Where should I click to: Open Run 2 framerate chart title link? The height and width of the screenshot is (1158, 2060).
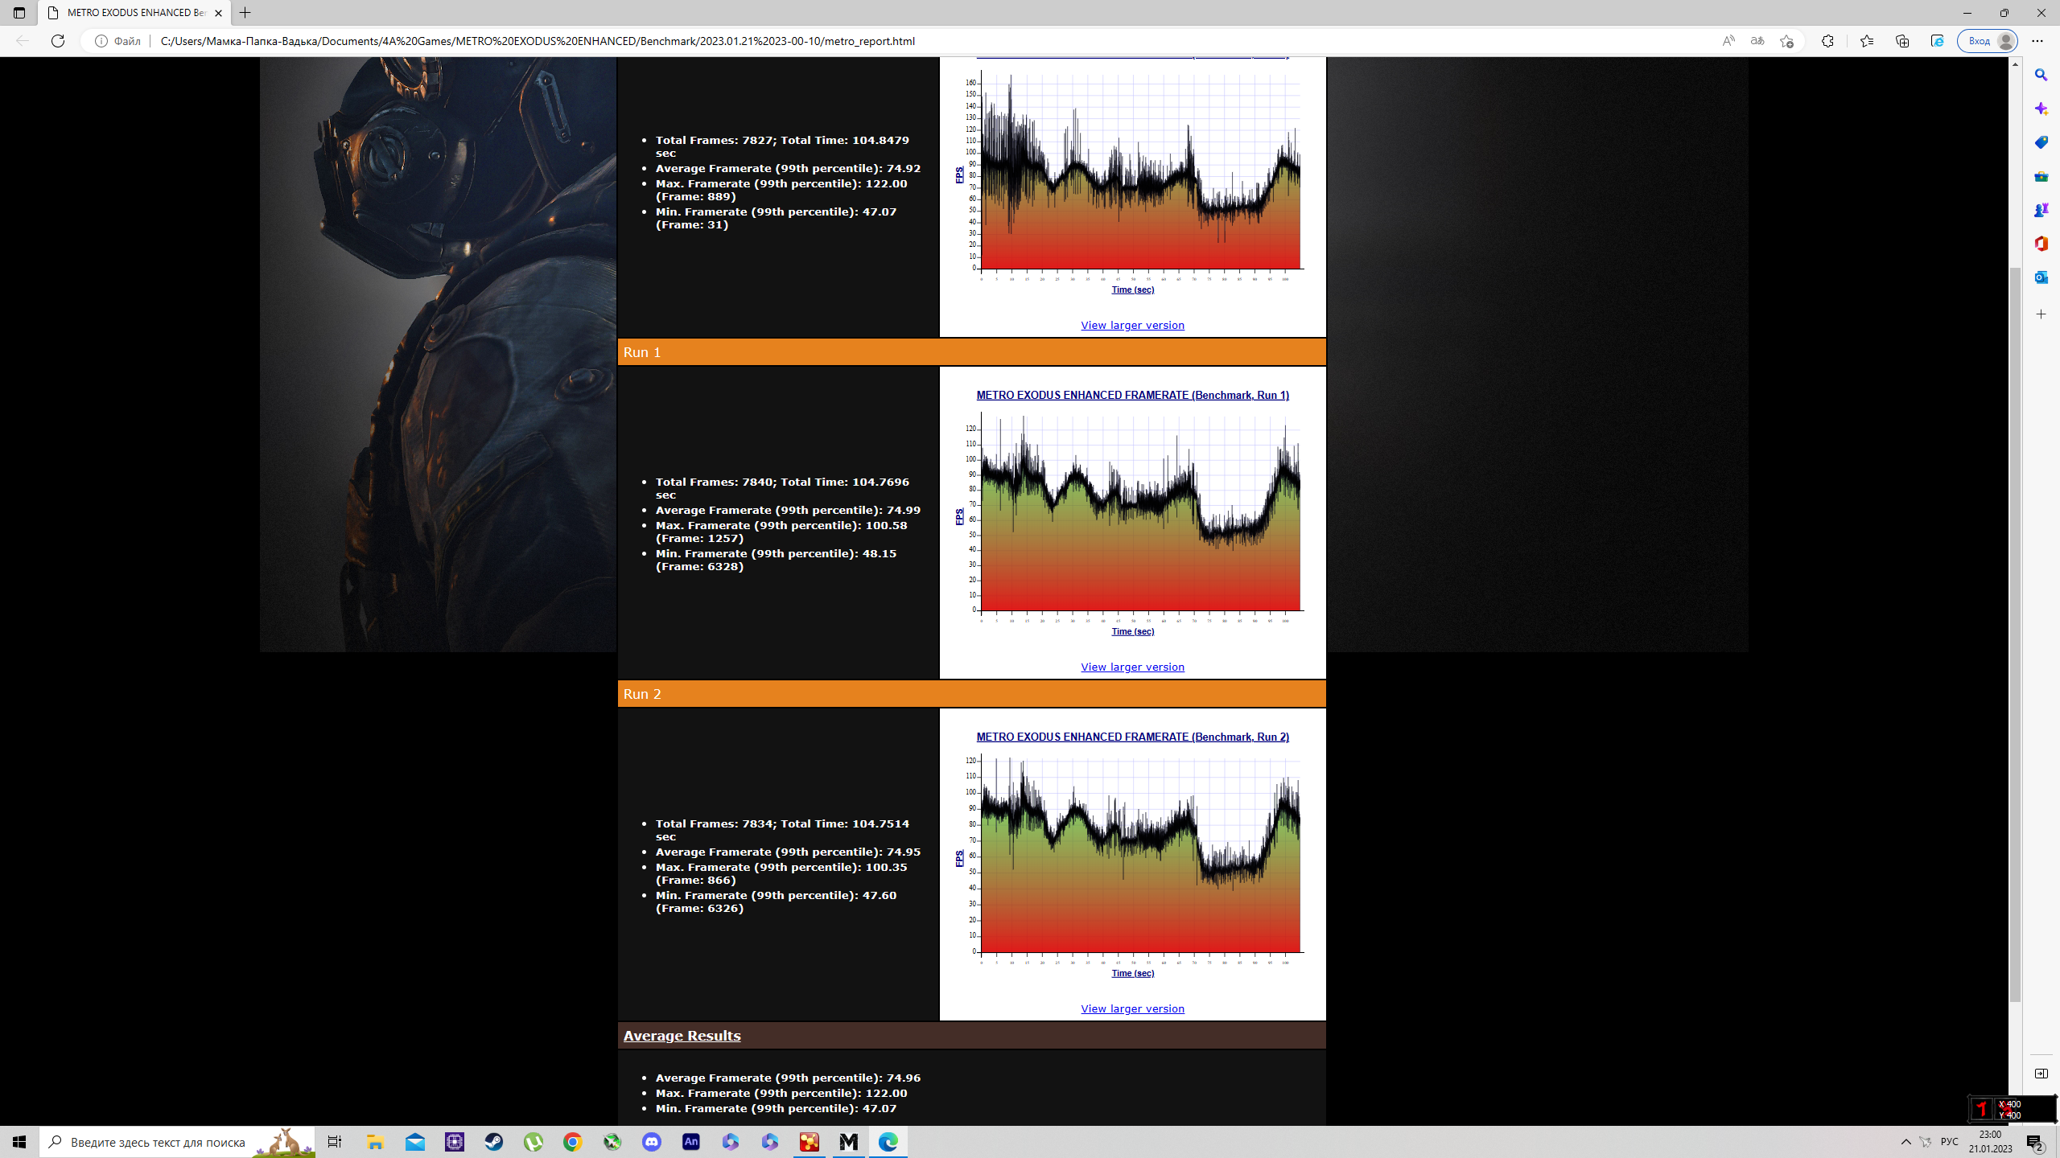pyautogui.click(x=1132, y=737)
